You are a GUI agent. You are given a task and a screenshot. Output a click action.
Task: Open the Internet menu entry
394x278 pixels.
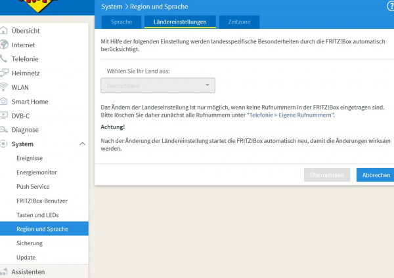tap(23, 45)
